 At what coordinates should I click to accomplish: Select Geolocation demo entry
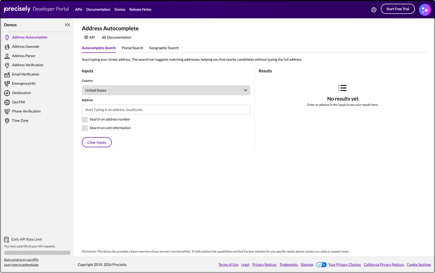click(21, 93)
